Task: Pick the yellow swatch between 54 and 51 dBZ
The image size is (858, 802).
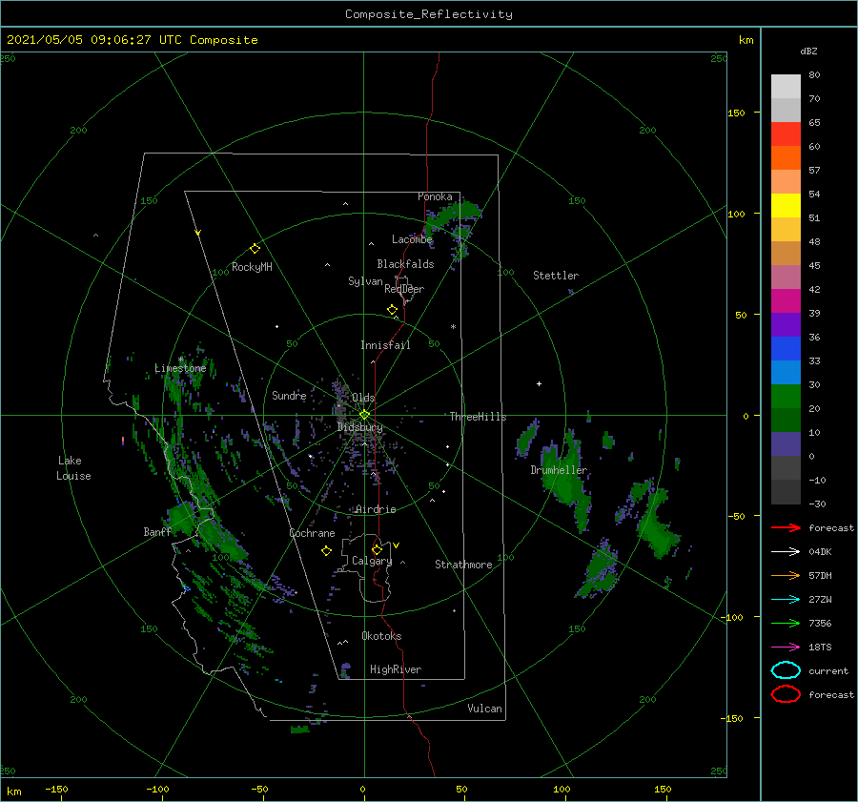Action: (x=786, y=206)
